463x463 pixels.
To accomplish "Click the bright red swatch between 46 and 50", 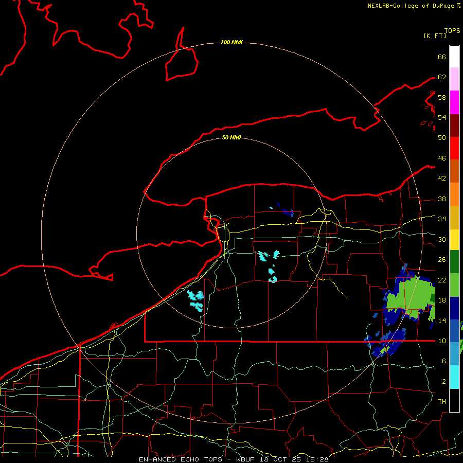I will click(x=454, y=148).
